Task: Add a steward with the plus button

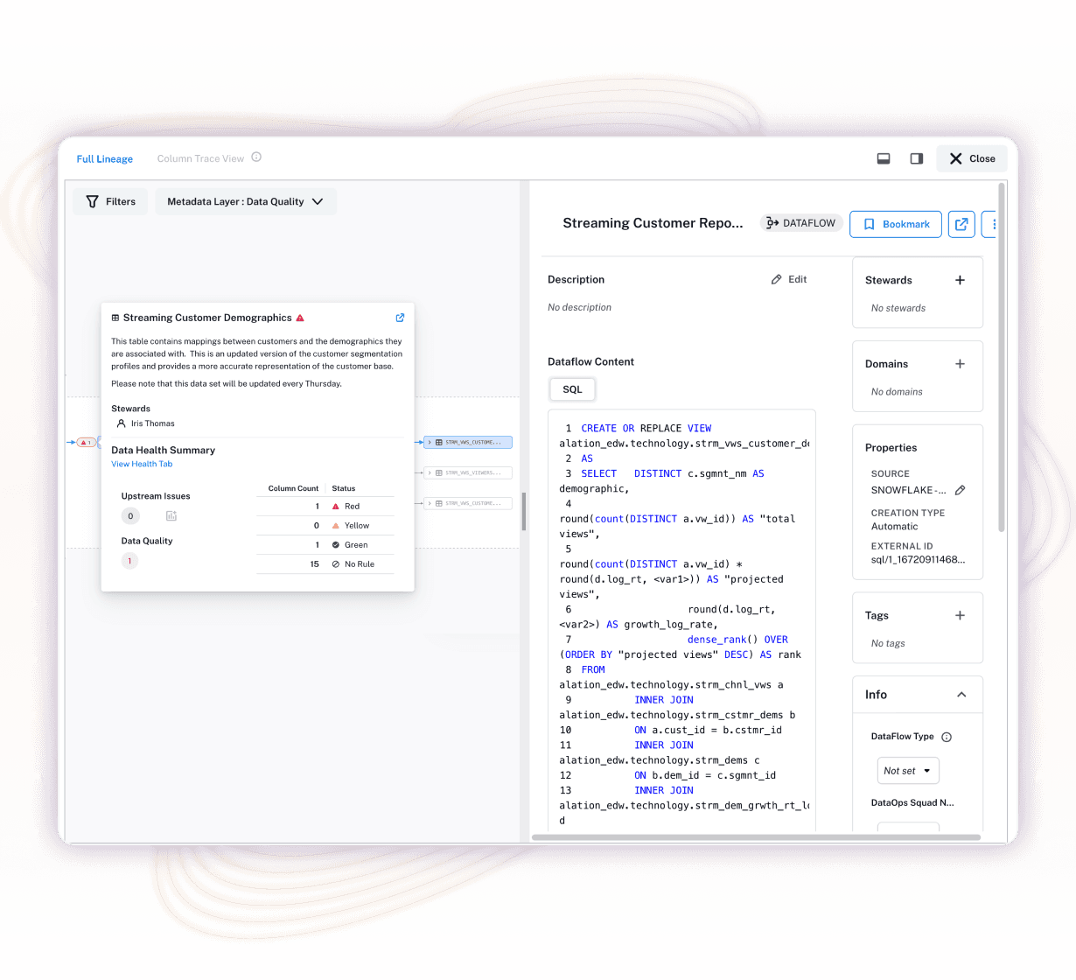Action: coord(960,280)
